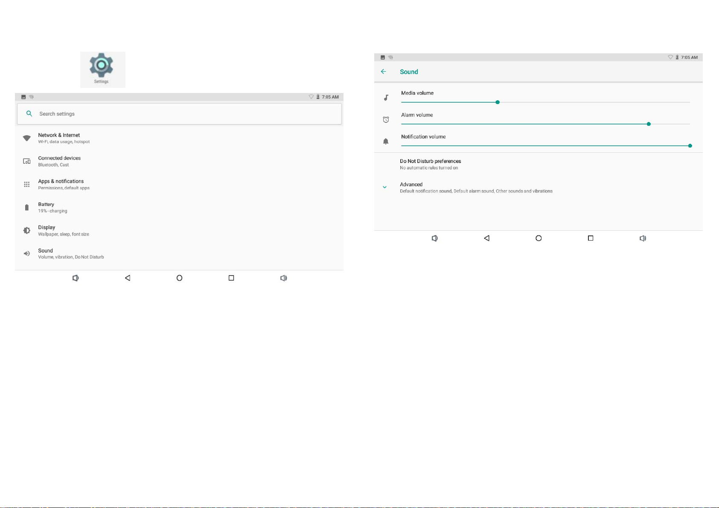Open Network & Internet settings
The image size is (719, 508).
(x=59, y=138)
